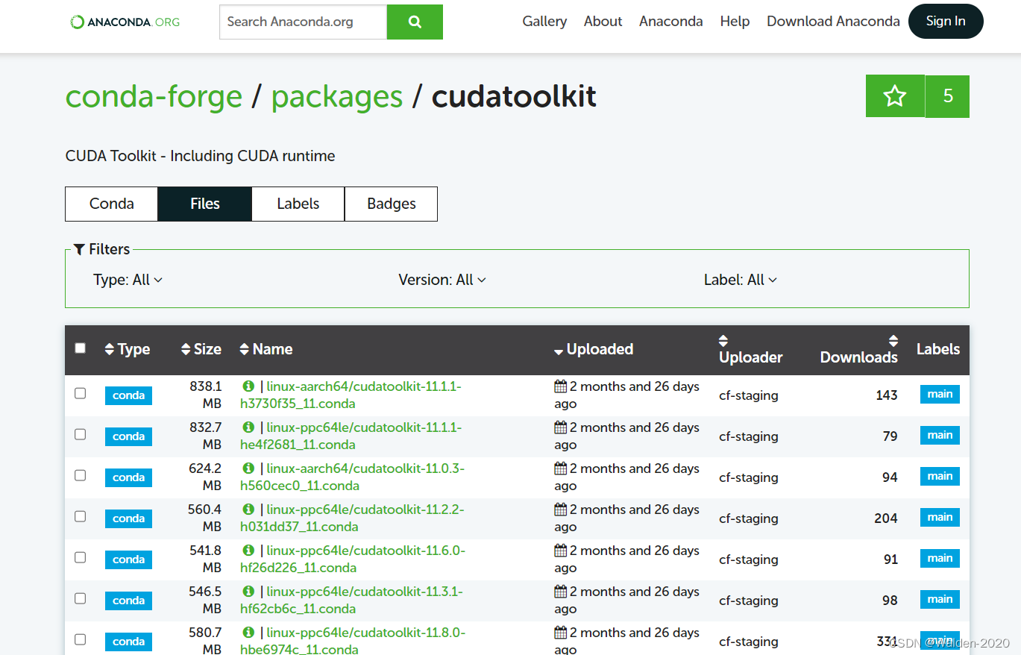Switch to the Conda tab

[112, 204]
